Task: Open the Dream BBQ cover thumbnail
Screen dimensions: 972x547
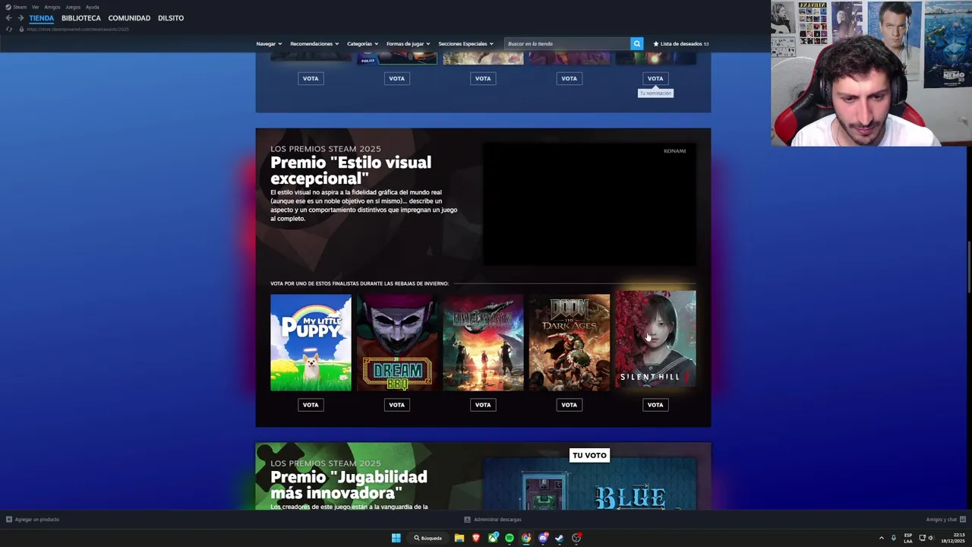Action: click(397, 343)
